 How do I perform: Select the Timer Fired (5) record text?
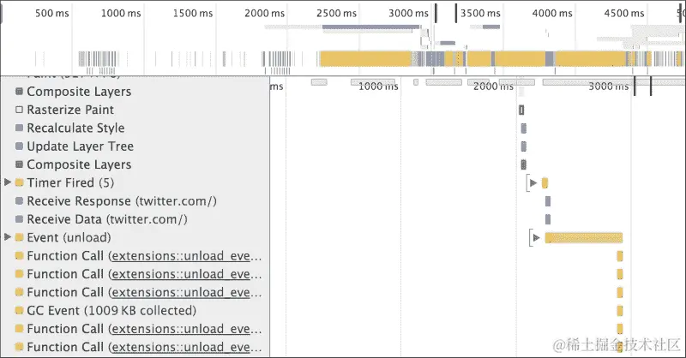(x=70, y=182)
